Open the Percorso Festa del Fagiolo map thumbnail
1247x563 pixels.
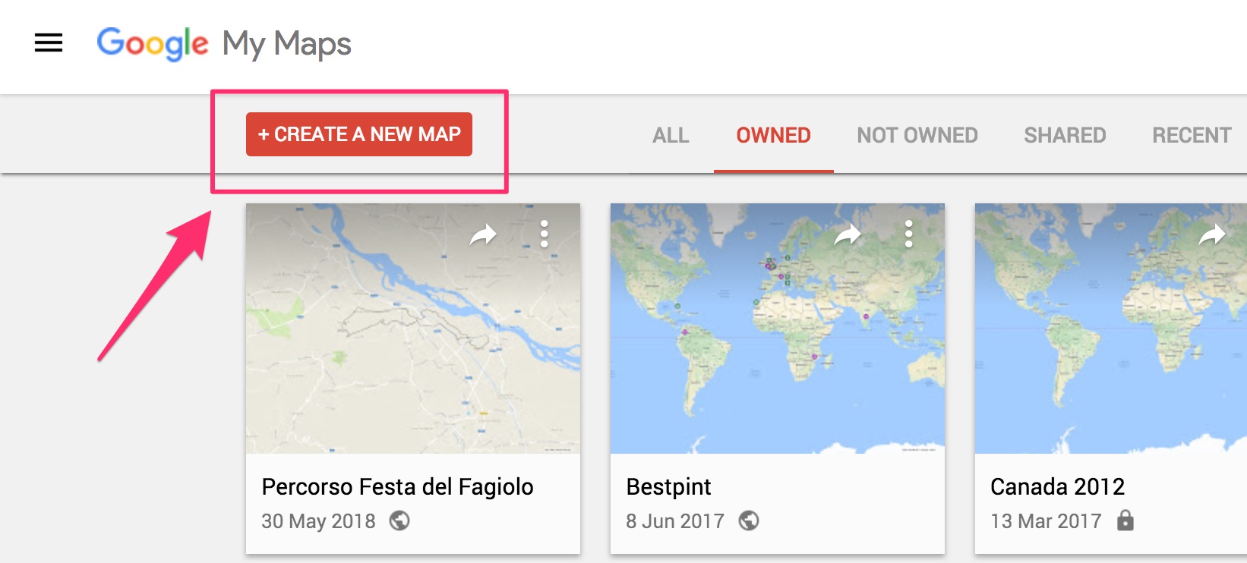pyautogui.click(x=412, y=341)
